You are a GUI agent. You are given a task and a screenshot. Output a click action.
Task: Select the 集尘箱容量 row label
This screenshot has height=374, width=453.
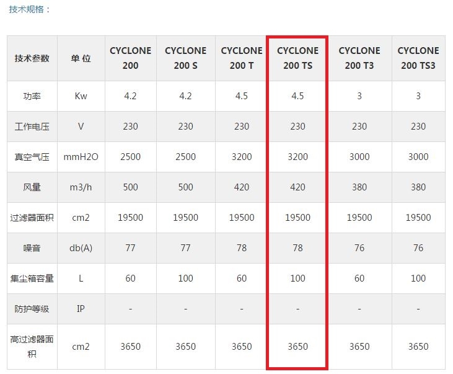[x=32, y=278]
